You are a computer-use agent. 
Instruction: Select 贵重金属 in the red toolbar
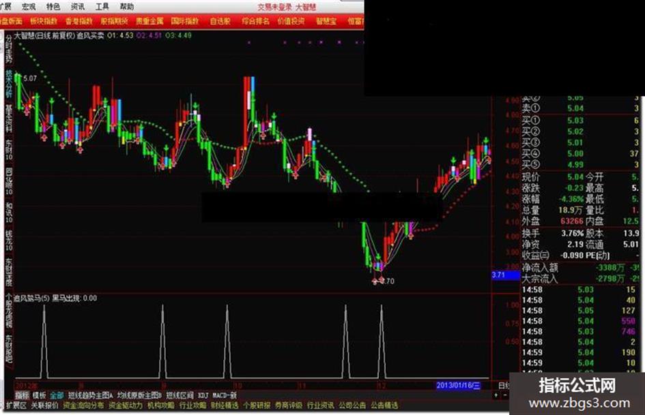click(149, 21)
